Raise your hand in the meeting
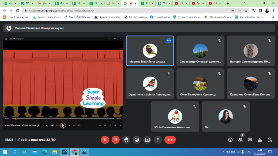The height and width of the screenshot is (156, 278). pos(126,140)
